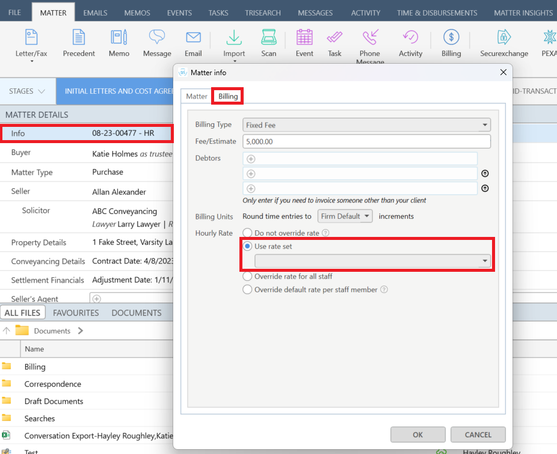This screenshot has width=557, height=454.
Task: Go up one folder level in files
Action: (x=7, y=331)
